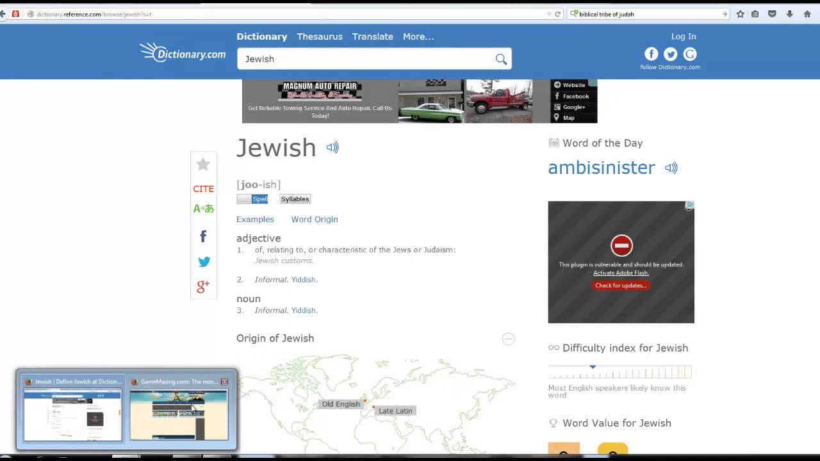Save page to Pocket icon
This screenshot has height=461, width=820.
point(772,14)
